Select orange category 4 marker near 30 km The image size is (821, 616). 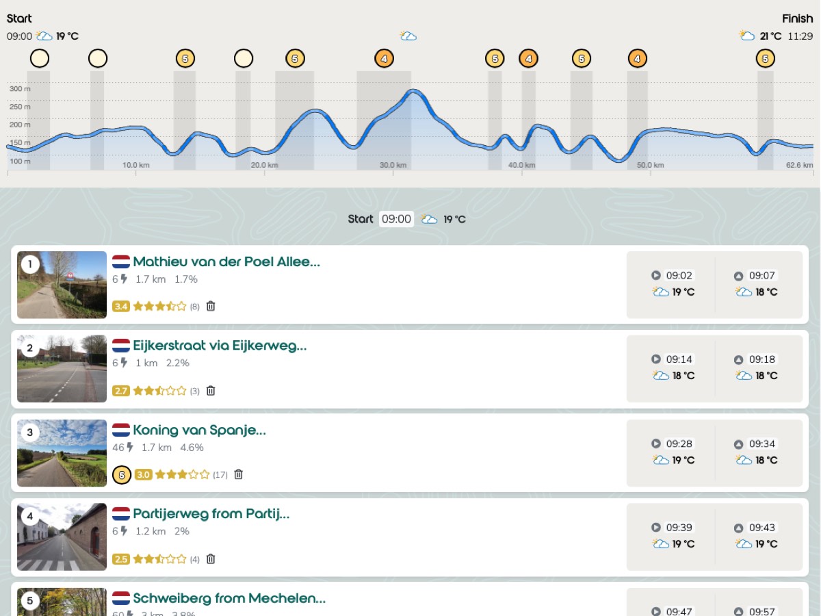(x=384, y=59)
